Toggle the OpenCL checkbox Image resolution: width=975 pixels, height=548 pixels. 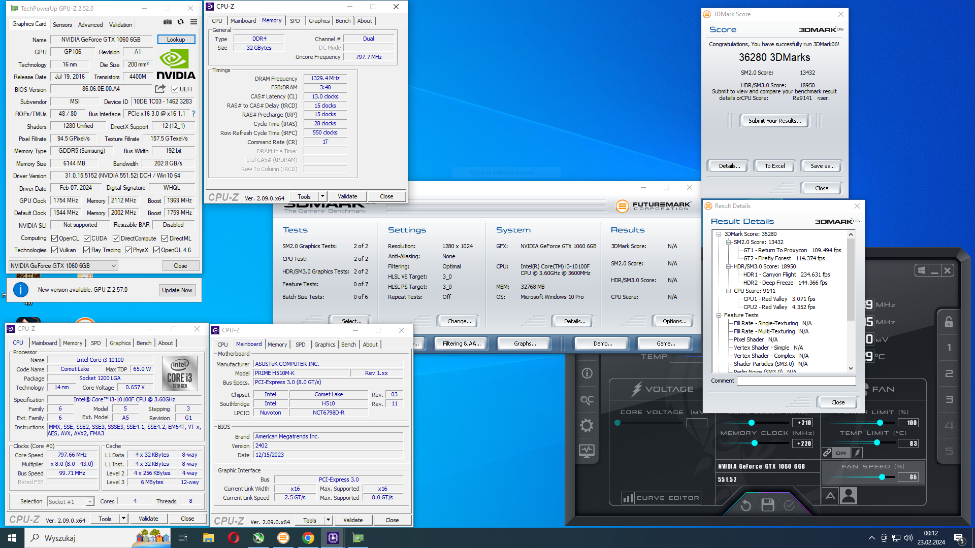54,238
